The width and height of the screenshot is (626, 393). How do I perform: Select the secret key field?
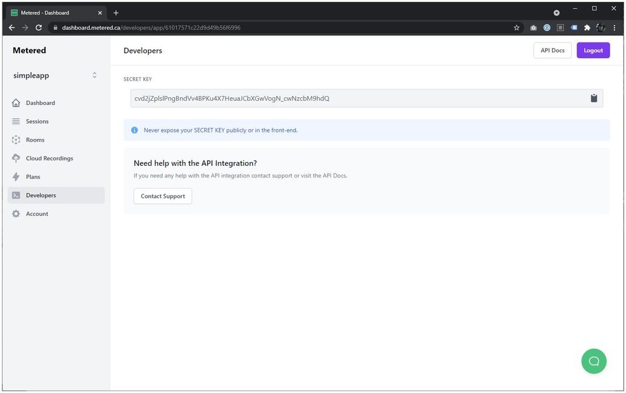coord(366,98)
